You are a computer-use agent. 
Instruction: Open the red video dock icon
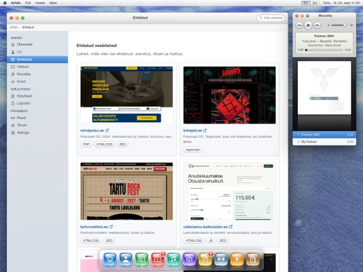(x=158, y=259)
